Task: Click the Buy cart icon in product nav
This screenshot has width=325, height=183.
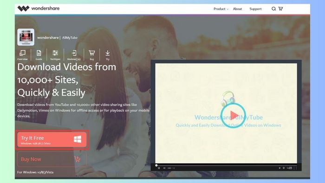Action: (x=92, y=55)
